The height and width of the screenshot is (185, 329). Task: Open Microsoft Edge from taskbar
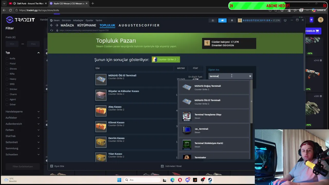(172, 180)
